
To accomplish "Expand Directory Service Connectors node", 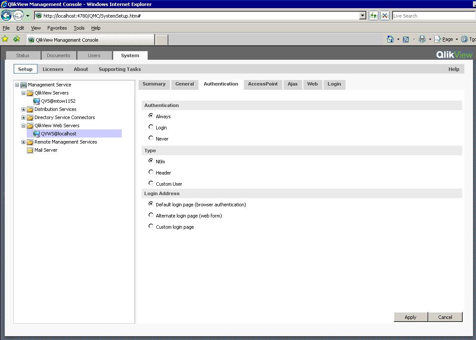I will point(23,118).
